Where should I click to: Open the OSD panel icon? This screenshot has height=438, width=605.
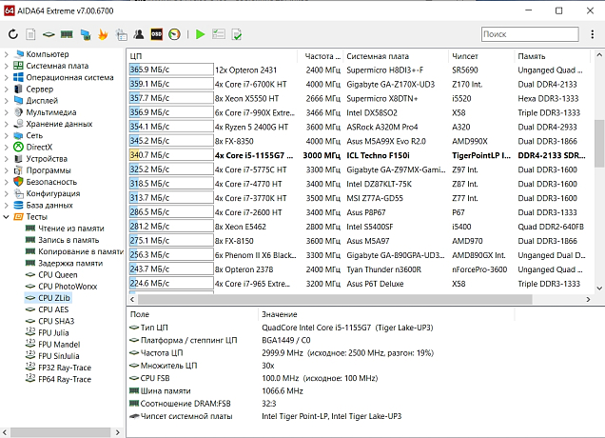click(156, 34)
